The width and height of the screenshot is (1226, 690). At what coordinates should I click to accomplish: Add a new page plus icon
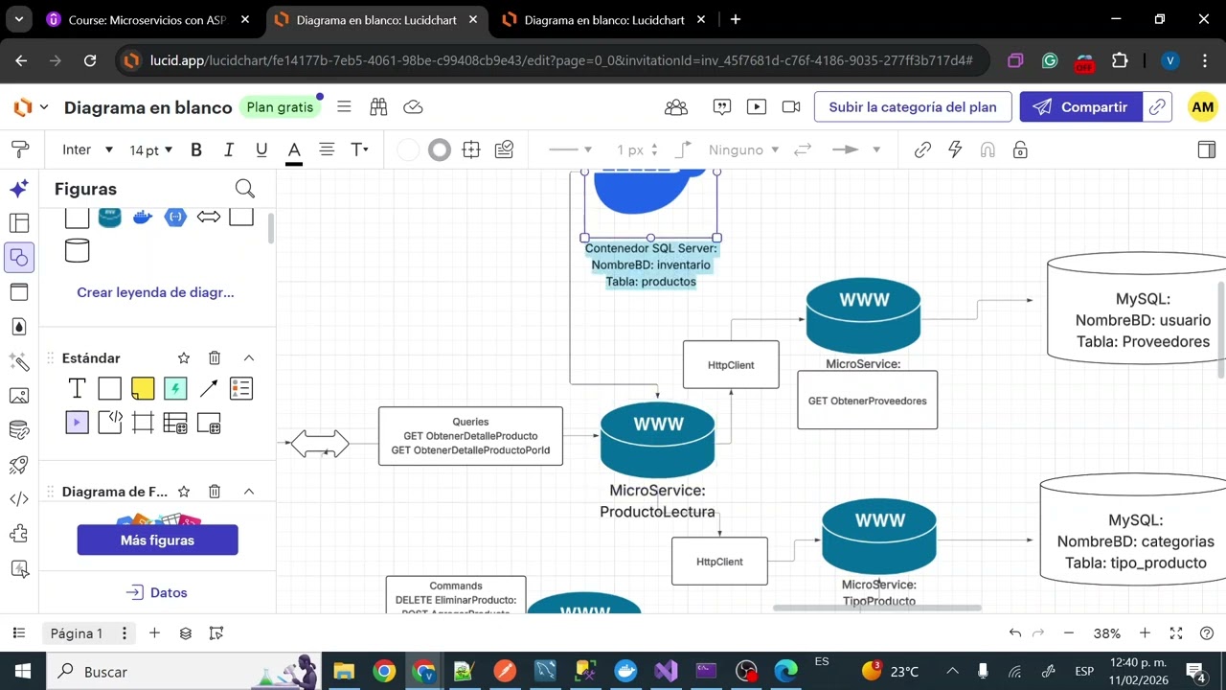click(154, 633)
